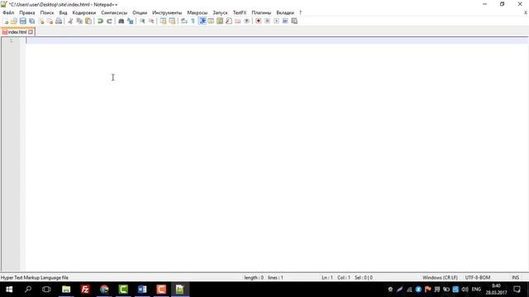The height and width of the screenshot is (297, 529).
Task: Toggle the highlighted indent guide button
Action: coord(203,21)
